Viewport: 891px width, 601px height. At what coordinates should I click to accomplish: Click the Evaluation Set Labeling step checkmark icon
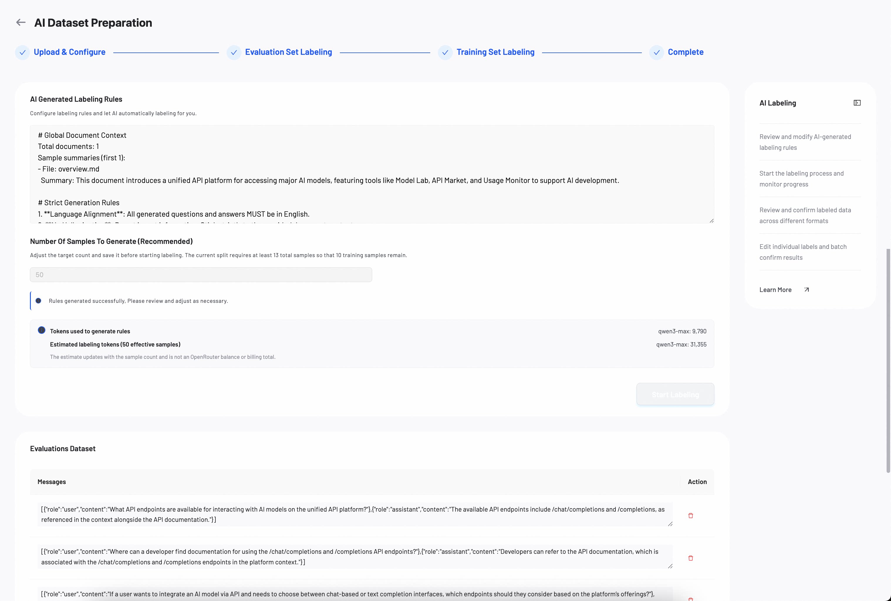(234, 52)
